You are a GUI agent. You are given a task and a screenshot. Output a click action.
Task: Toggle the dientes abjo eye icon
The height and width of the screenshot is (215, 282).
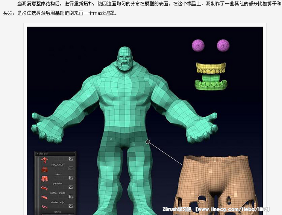click(x=71, y=197)
